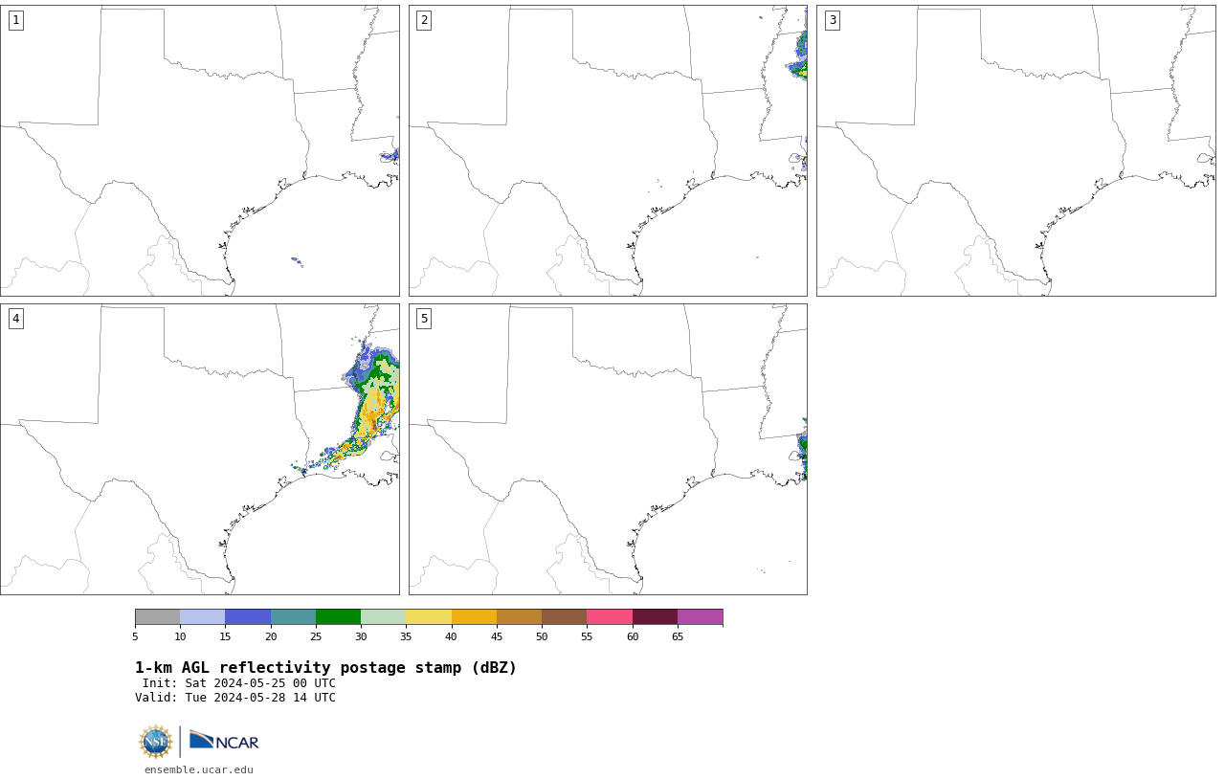The height and width of the screenshot is (780, 1225).
Task: Click the panel number 3 label
Action: coord(832,20)
